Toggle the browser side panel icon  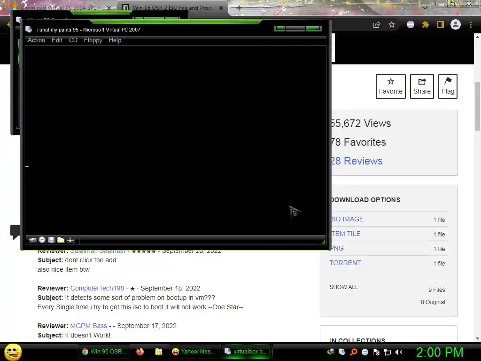coord(441,24)
